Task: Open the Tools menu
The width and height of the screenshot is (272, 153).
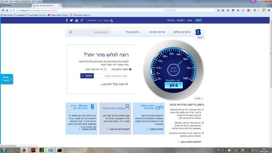Action: click(34, 1)
